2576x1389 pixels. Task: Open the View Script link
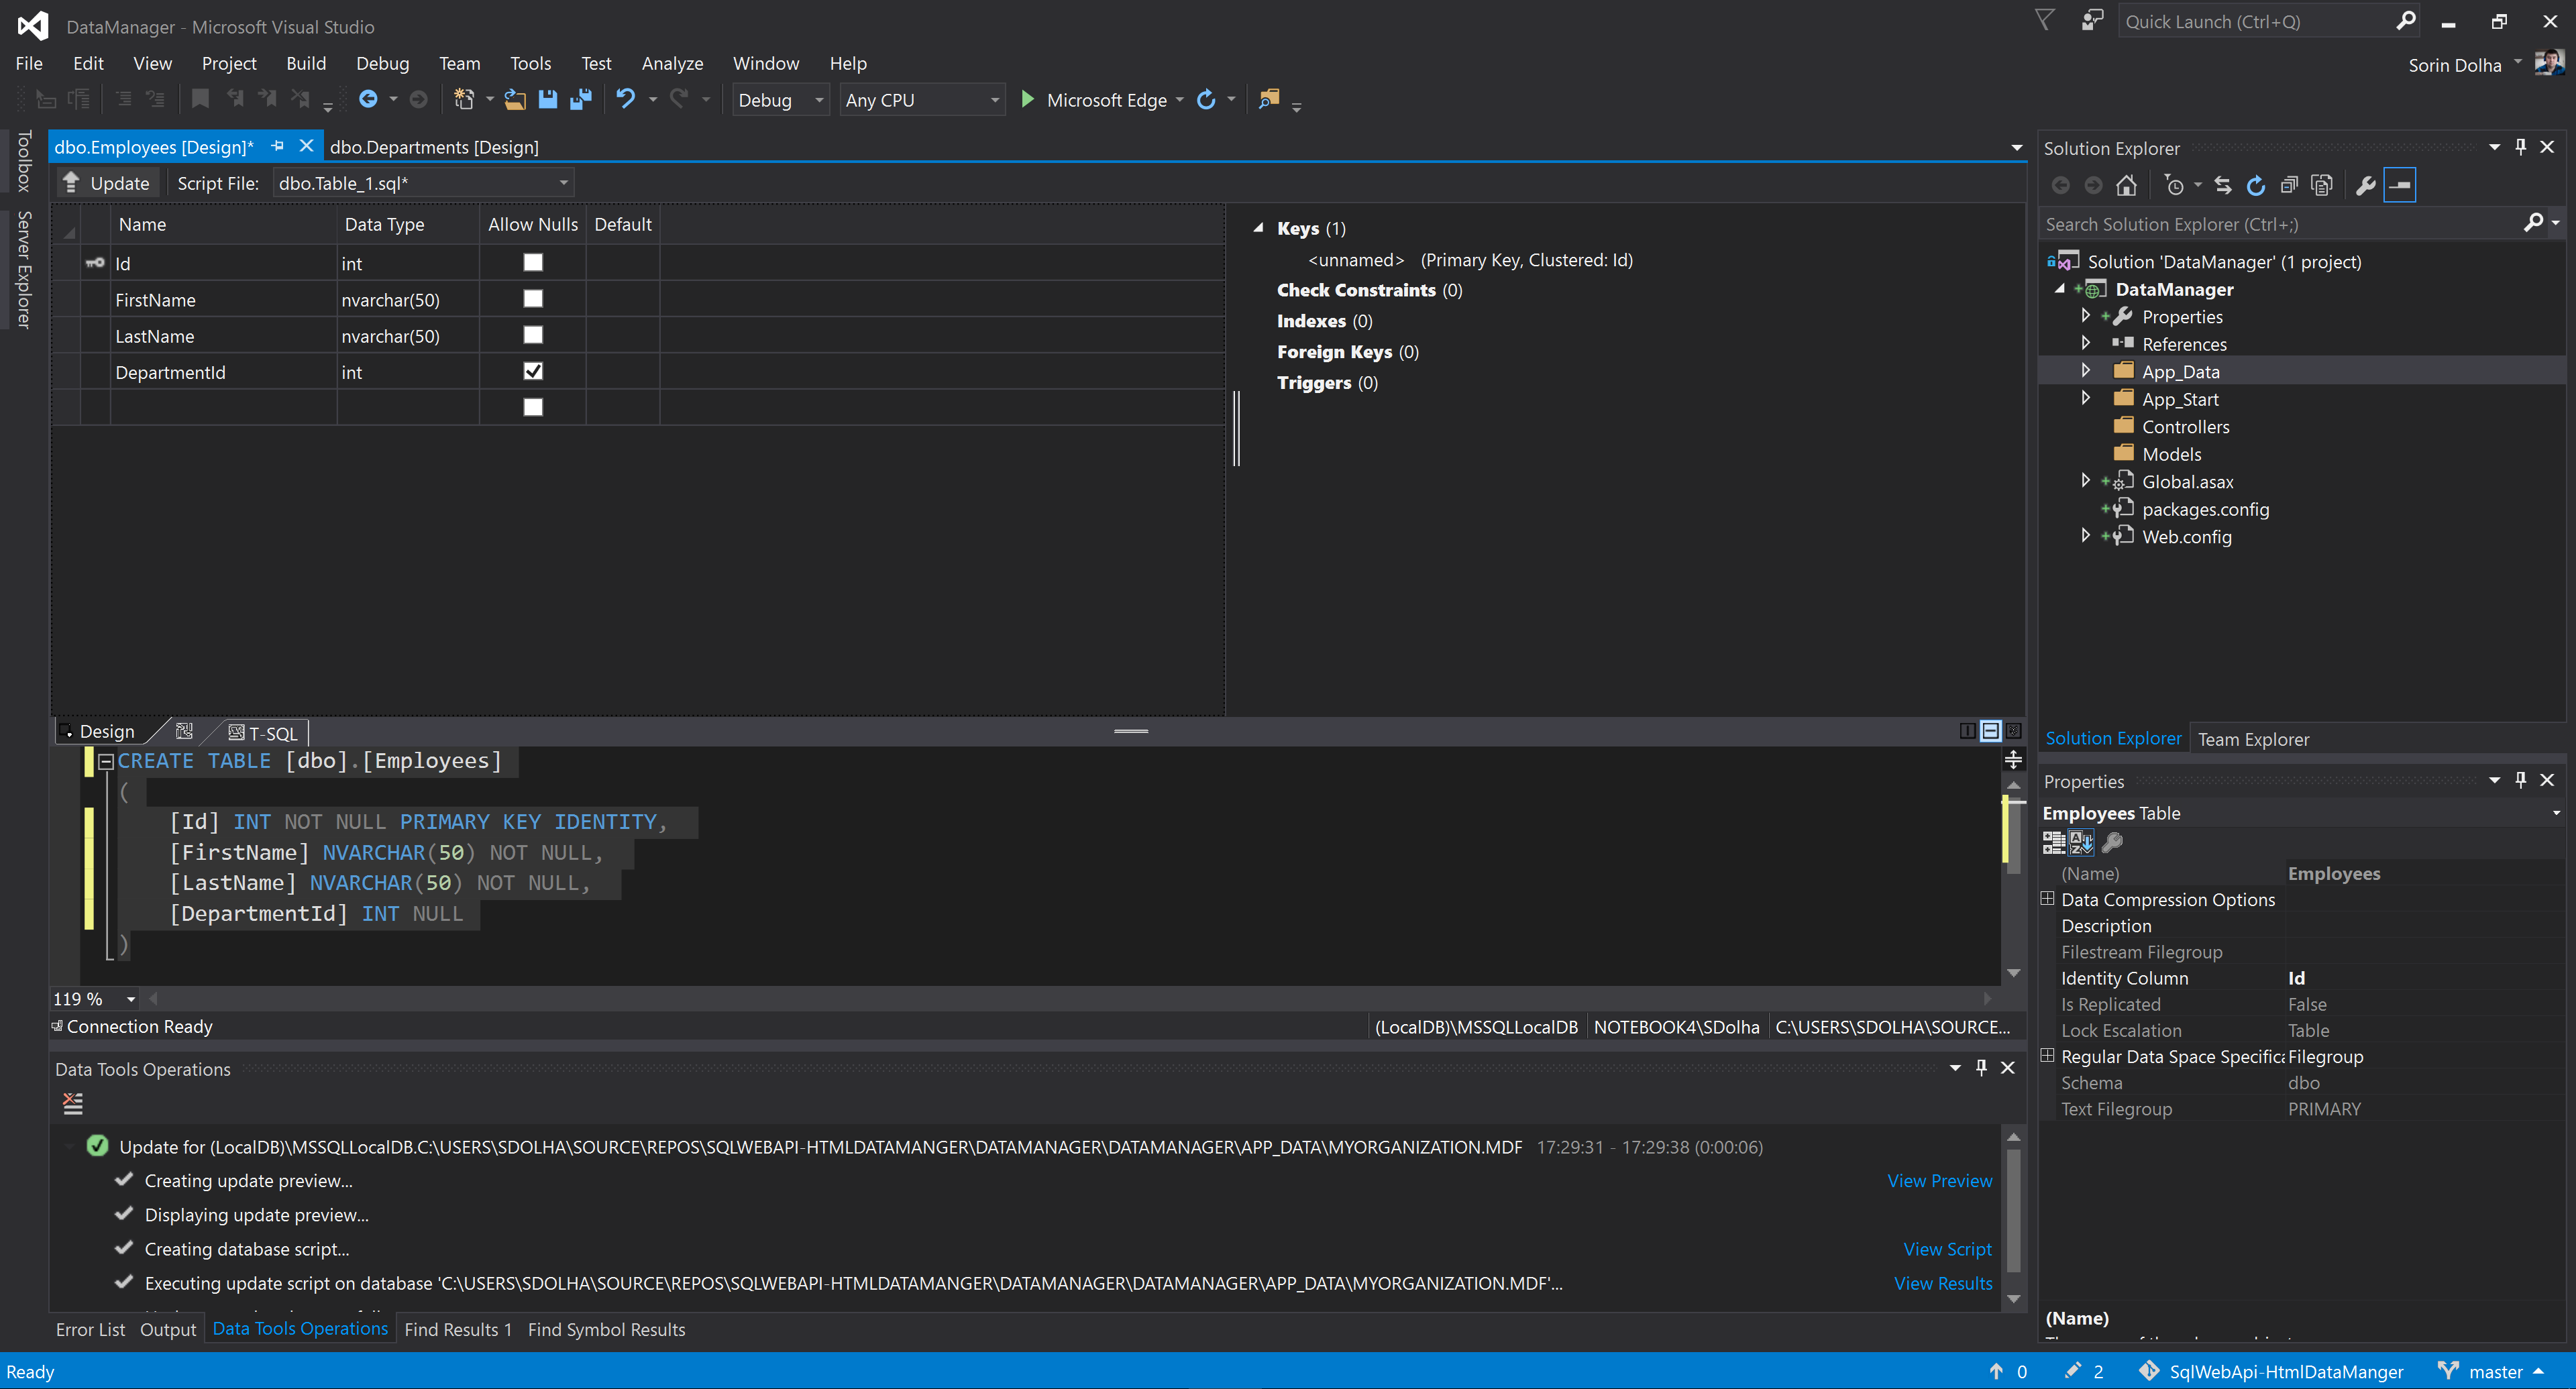pos(1946,1248)
